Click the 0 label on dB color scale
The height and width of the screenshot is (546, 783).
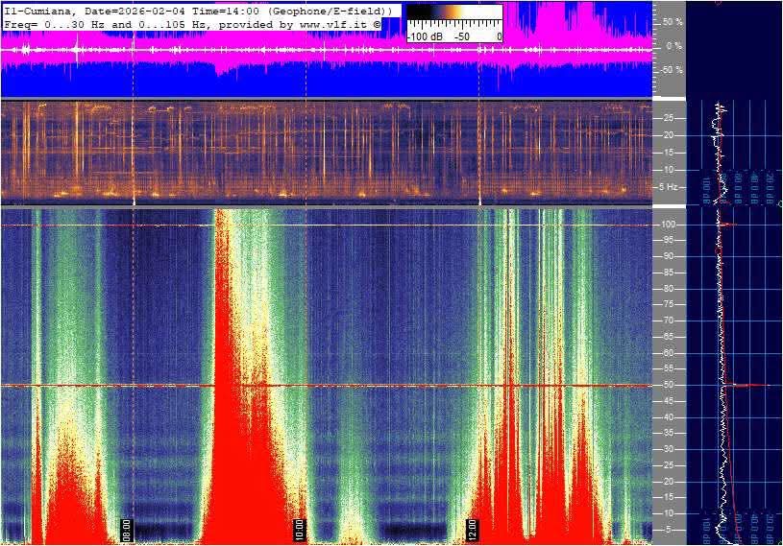pyautogui.click(x=498, y=36)
